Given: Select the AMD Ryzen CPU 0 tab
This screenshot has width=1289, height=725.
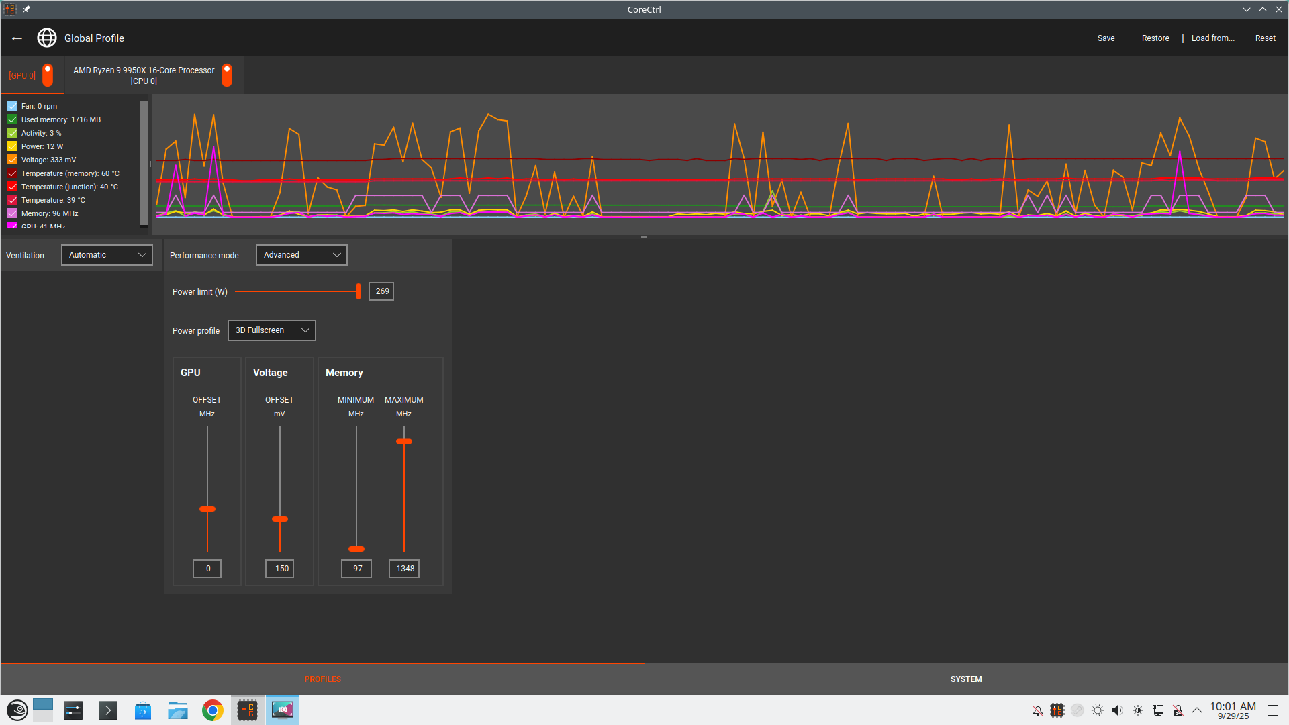Looking at the screenshot, I should 144,75.
